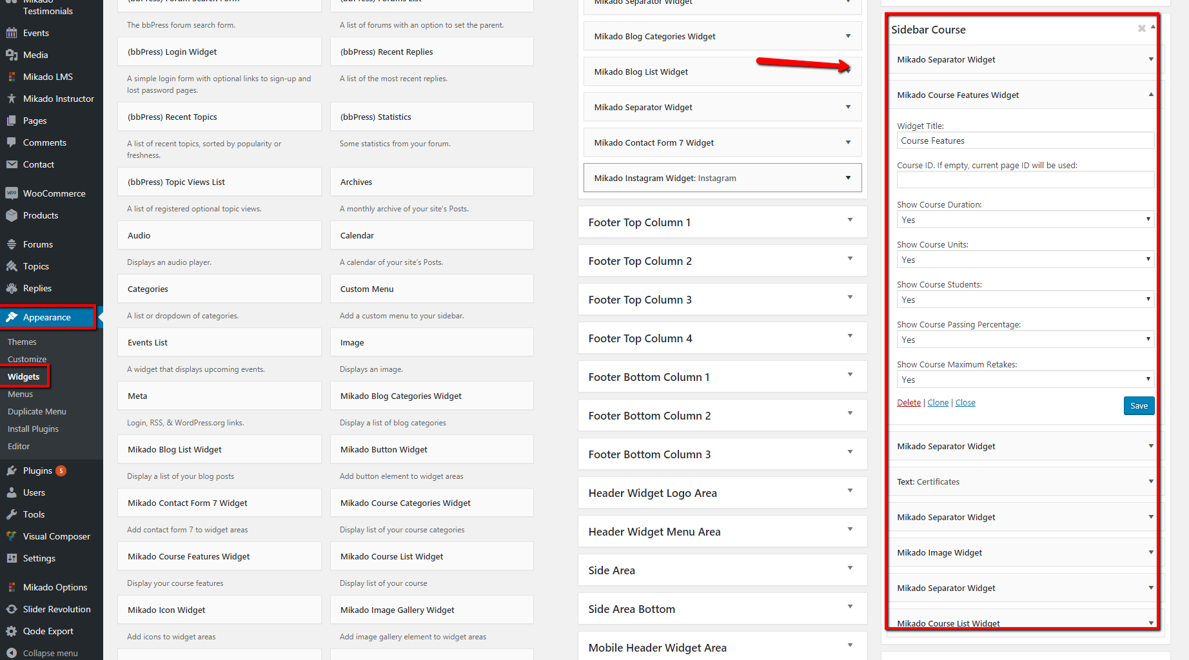Click the Topics icon in sidebar
This screenshot has height=660, width=1189.
point(12,266)
